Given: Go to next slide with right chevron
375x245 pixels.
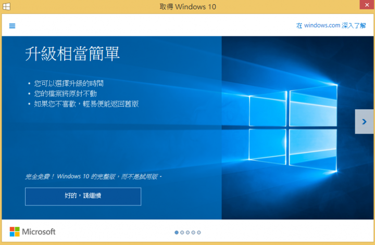Looking at the screenshot, I should pyautogui.click(x=364, y=122).
